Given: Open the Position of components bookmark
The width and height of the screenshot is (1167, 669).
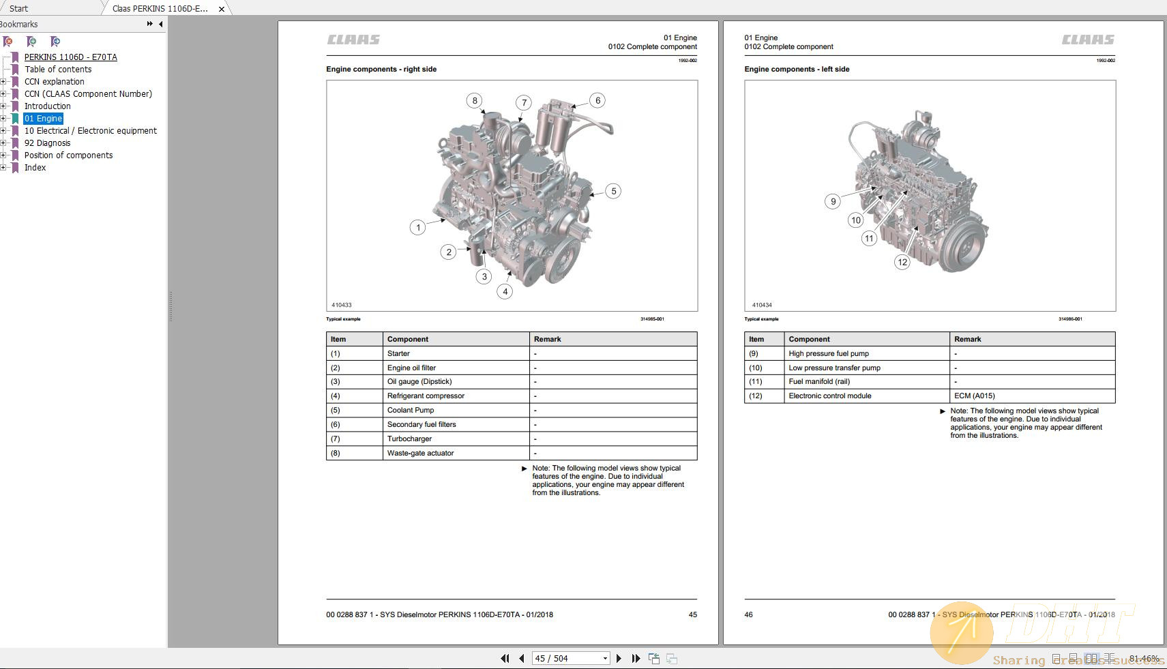Looking at the screenshot, I should 69,155.
